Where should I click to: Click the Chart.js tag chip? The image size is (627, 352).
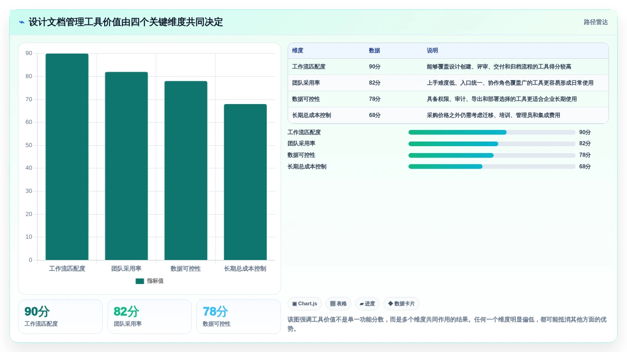click(305, 304)
